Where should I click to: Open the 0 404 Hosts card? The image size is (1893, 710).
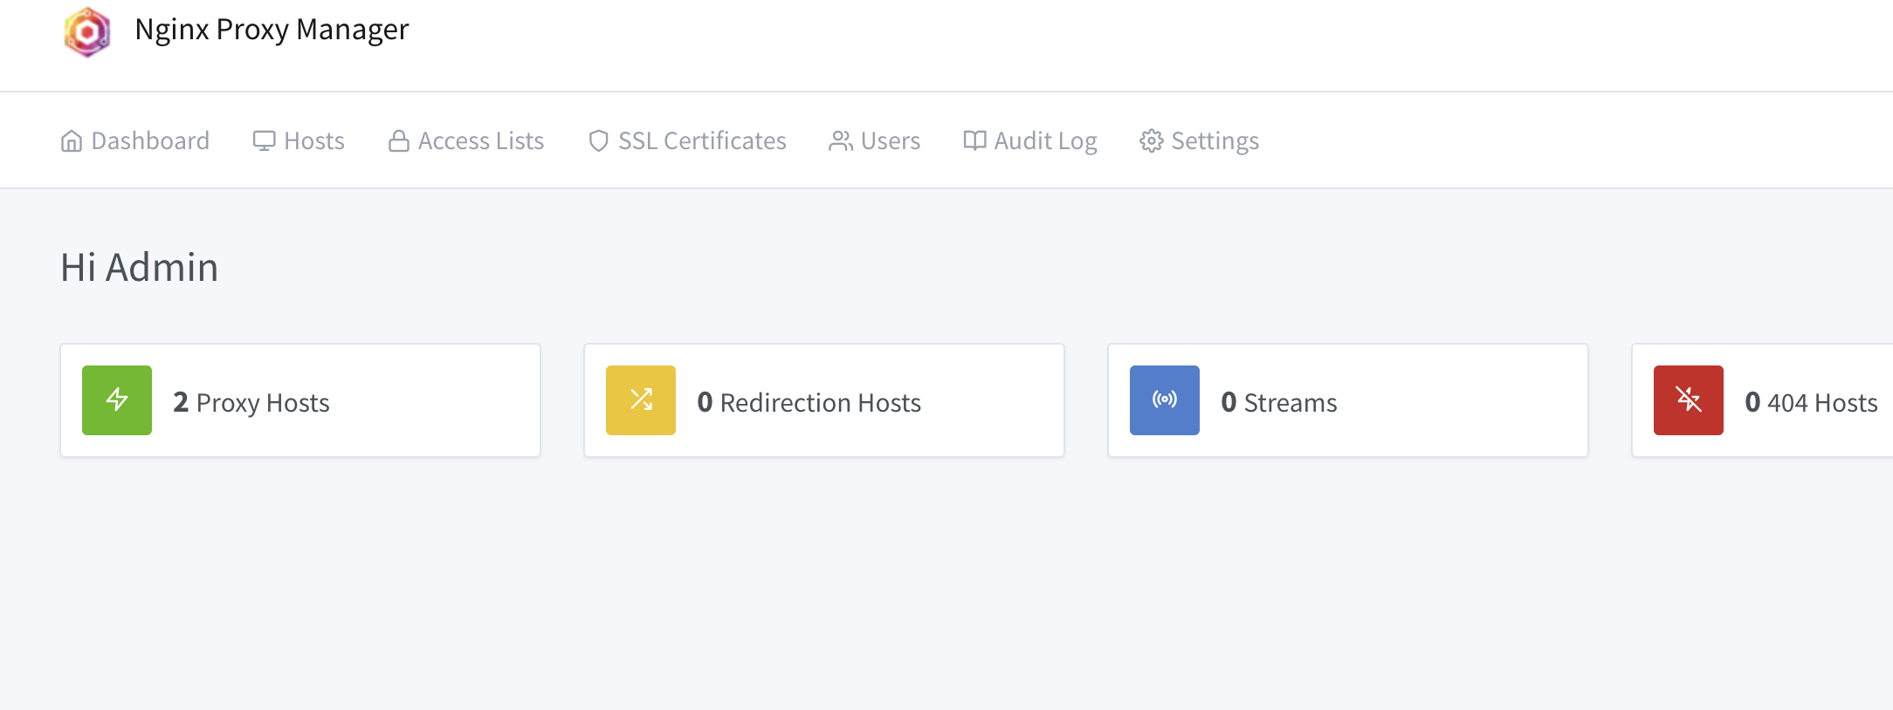coord(1762,400)
